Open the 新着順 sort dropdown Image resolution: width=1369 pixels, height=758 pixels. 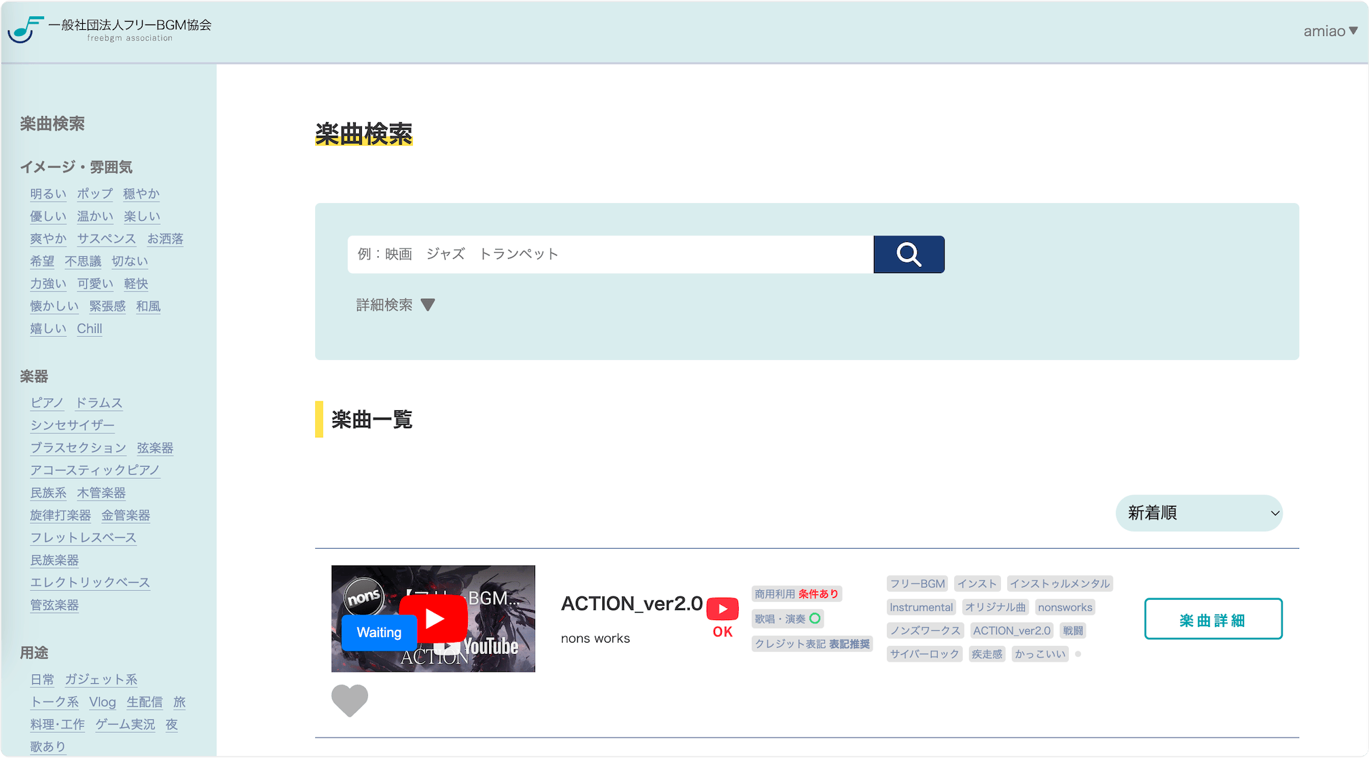click(1199, 513)
